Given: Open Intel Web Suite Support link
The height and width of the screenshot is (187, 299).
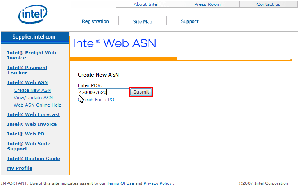Looking at the screenshot, I should coord(29,146).
